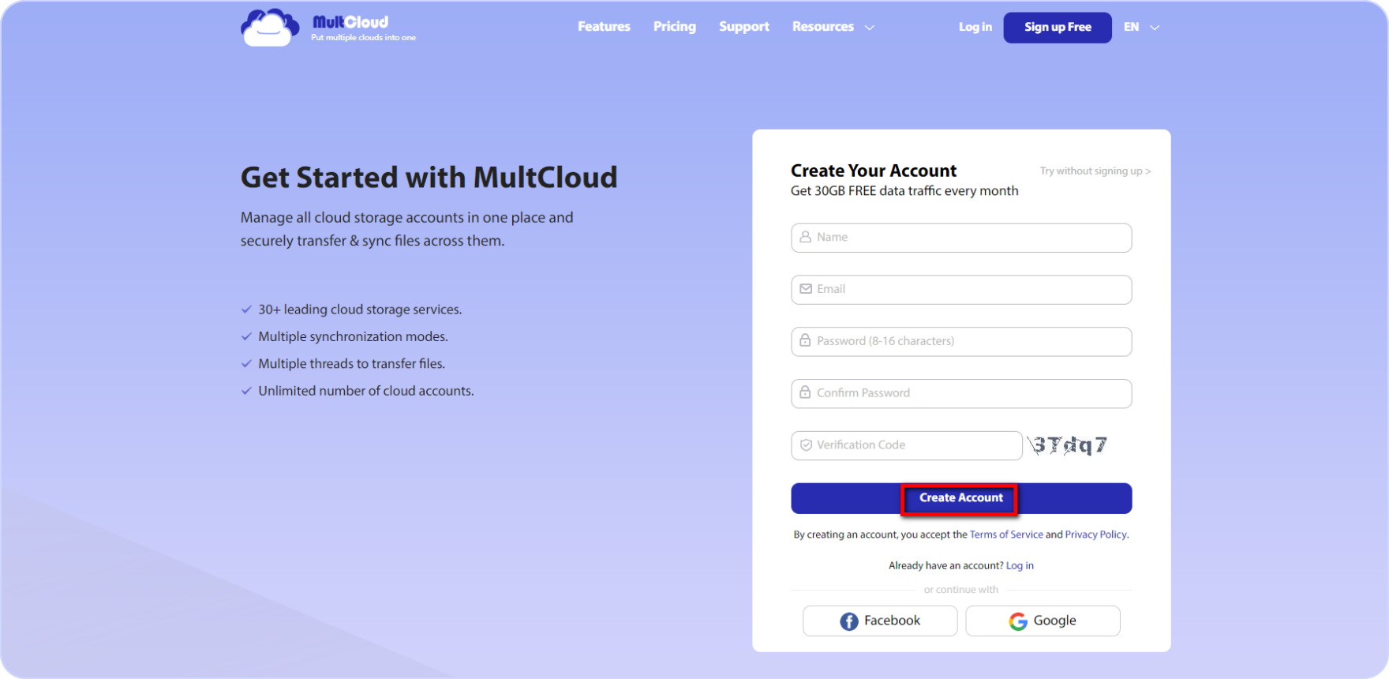Click the lock icon in Password field
Image resolution: width=1389 pixels, height=679 pixels.
click(805, 340)
